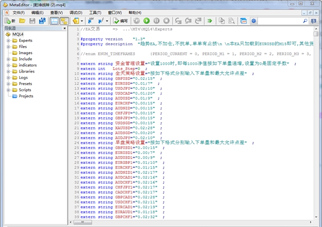Click the horizontal scrollbar right arrow
Viewport: 322px width, 227px height.
tap(310, 222)
